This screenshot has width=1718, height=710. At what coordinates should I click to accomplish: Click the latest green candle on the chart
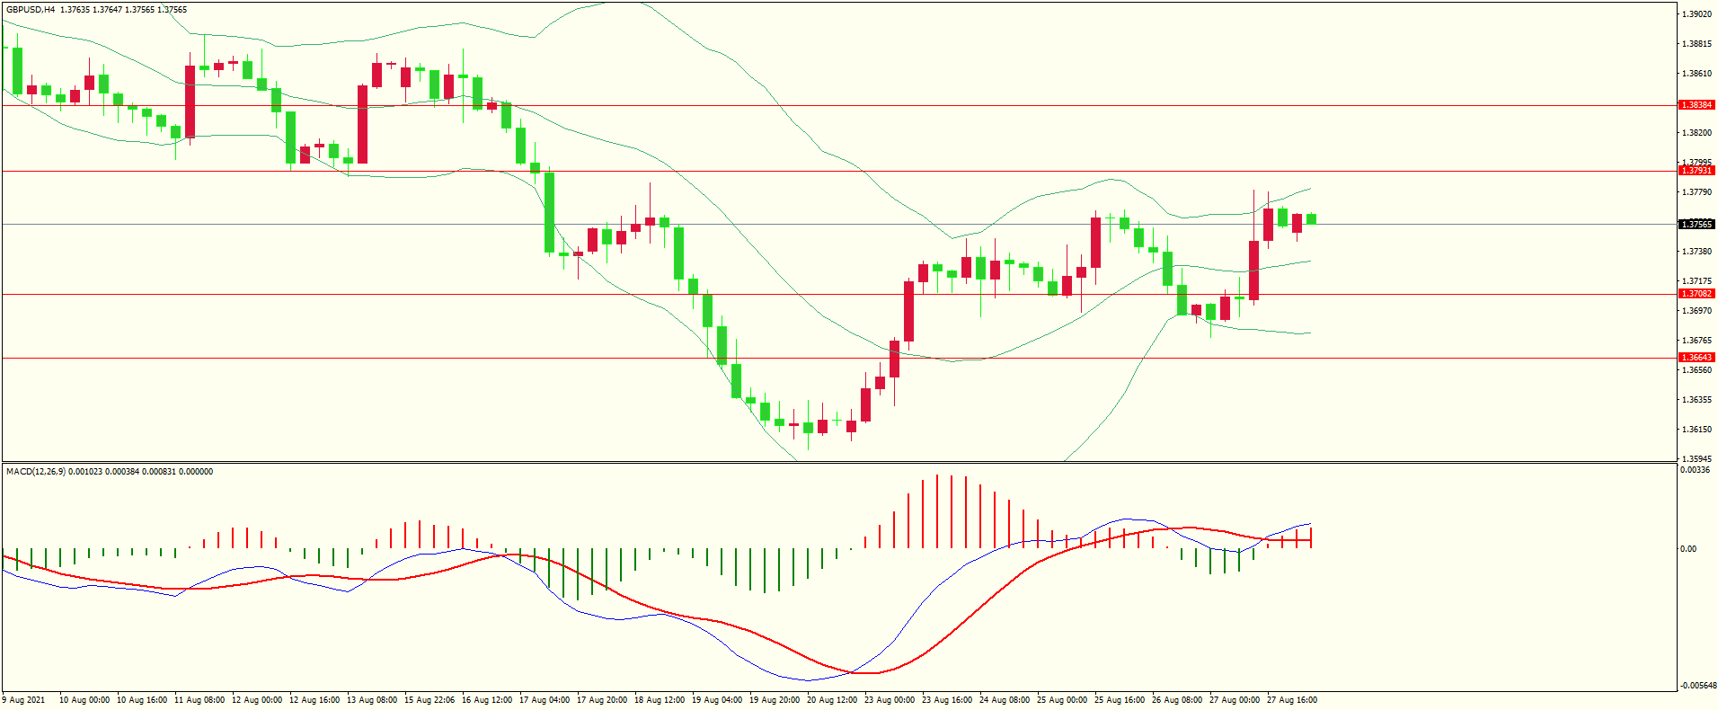[x=1311, y=219]
